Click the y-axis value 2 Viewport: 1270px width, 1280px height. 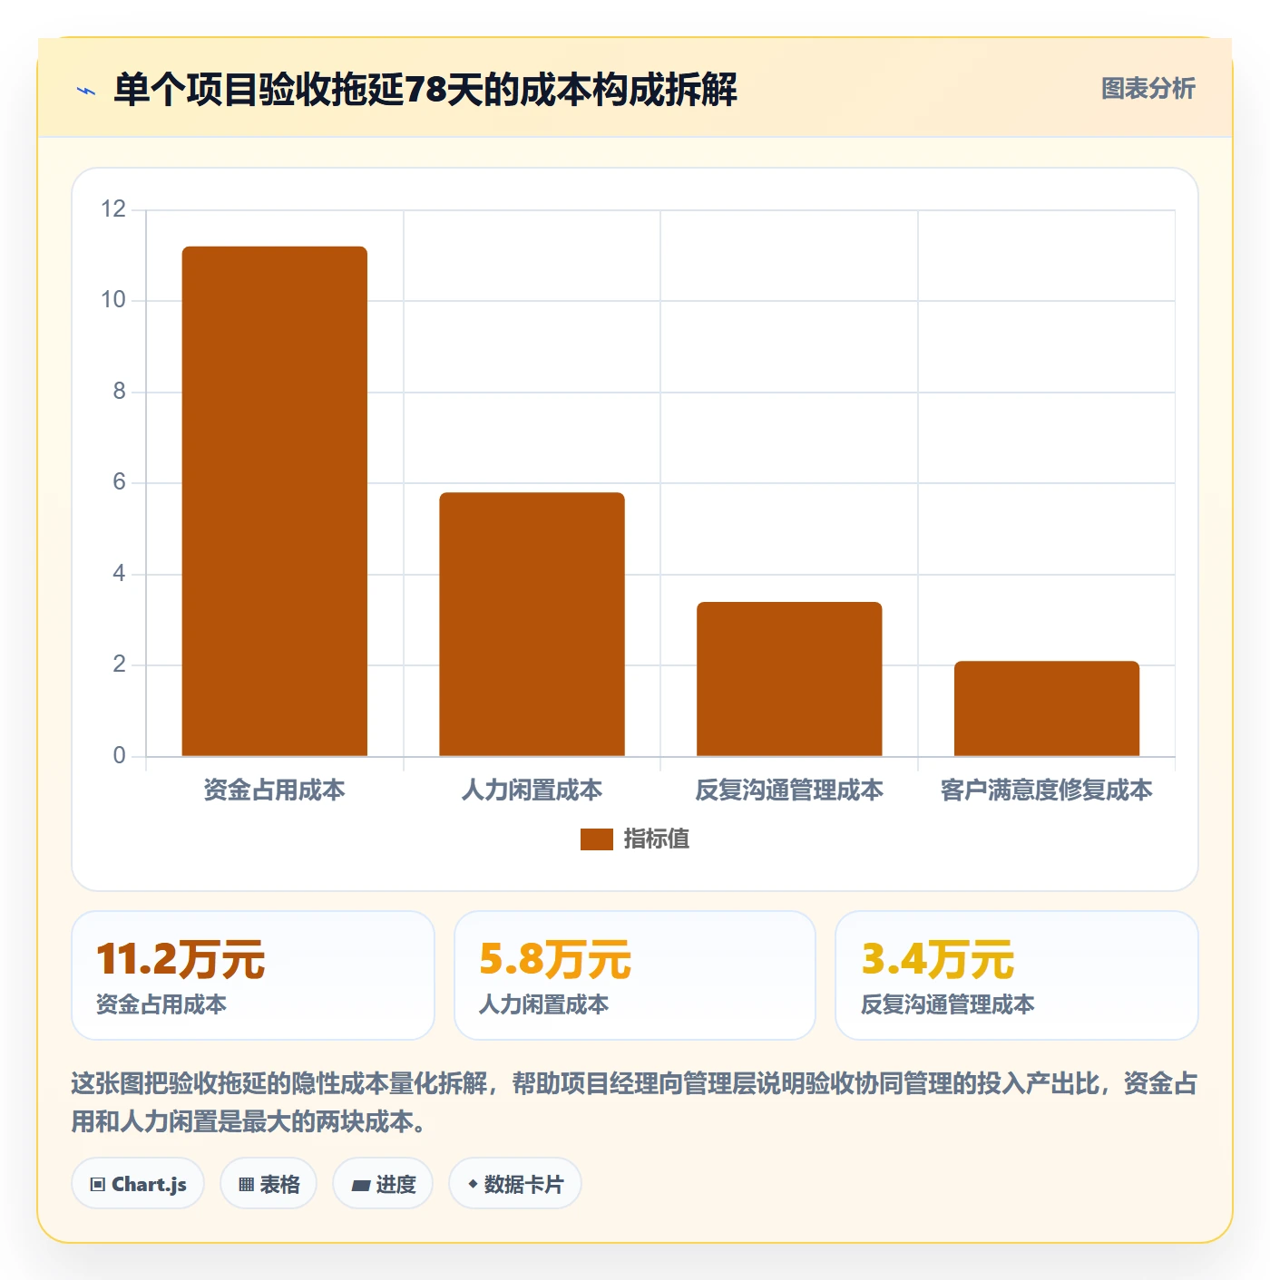pos(119,664)
